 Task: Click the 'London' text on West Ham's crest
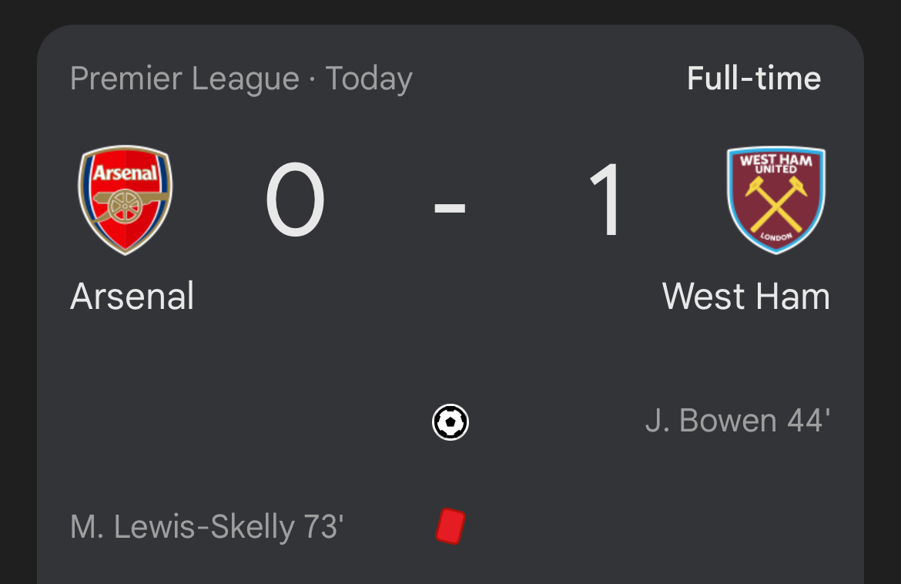pyautogui.click(x=775, y=237)
